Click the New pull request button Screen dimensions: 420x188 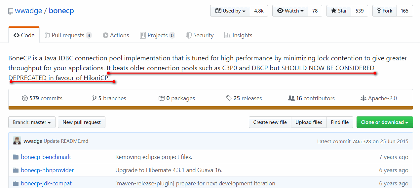click(82, 122)
